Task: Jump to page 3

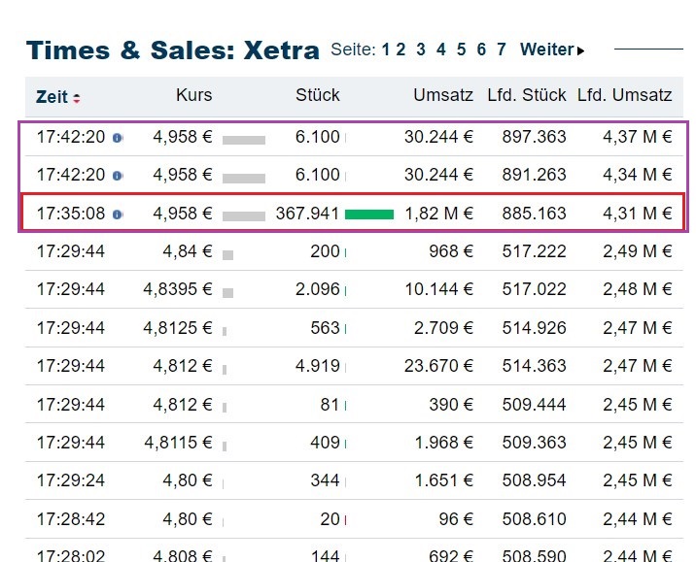Action: [421, 50]
